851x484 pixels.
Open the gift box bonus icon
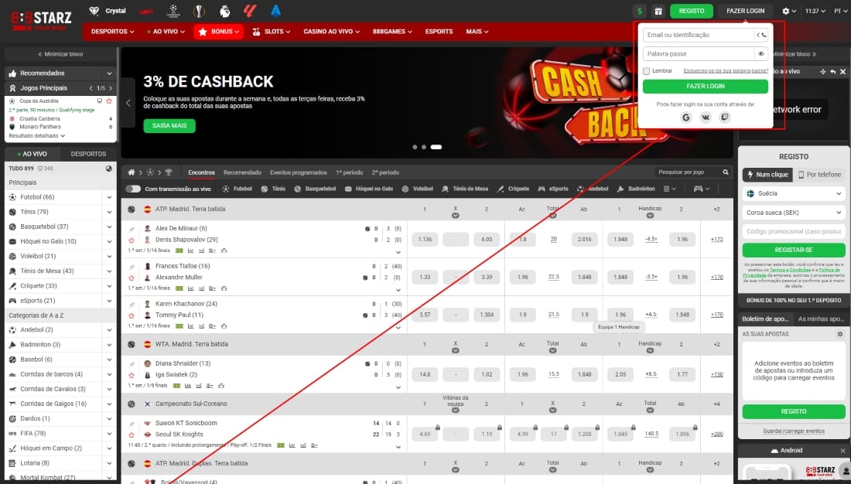tap(658, 11)
